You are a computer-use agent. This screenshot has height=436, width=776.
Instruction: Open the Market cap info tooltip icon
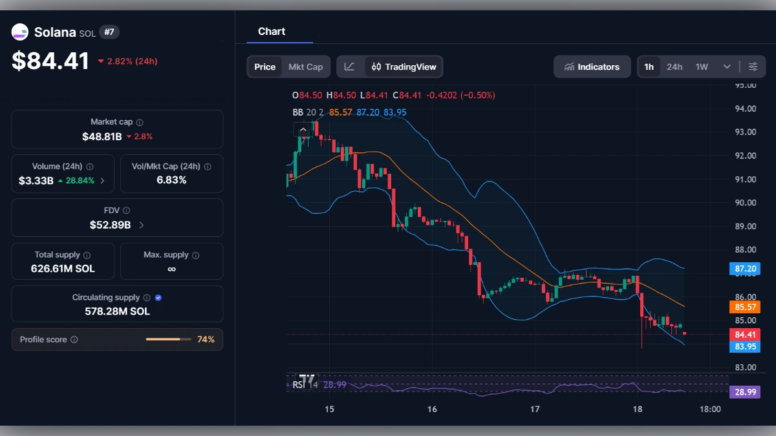pos(140,122)
